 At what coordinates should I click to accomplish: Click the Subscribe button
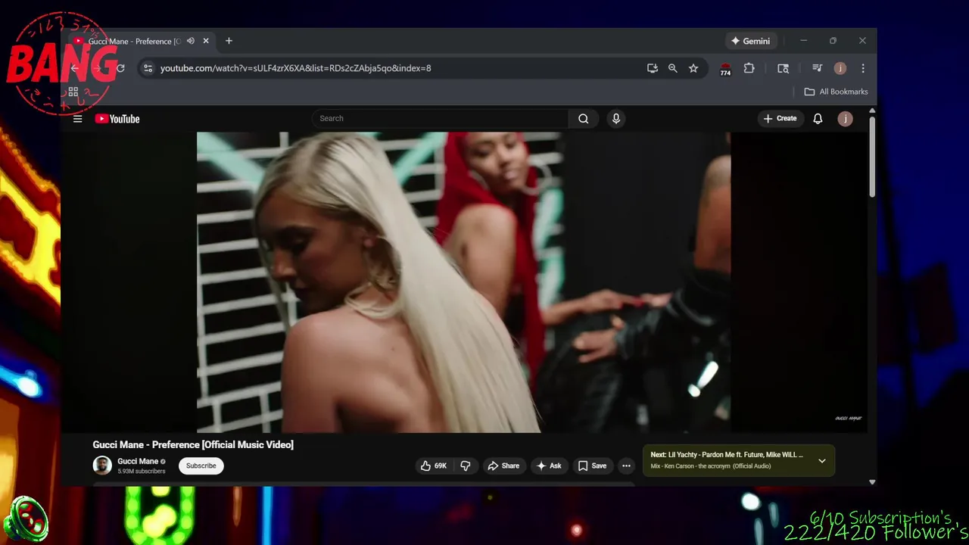click(x=201, y=466)
